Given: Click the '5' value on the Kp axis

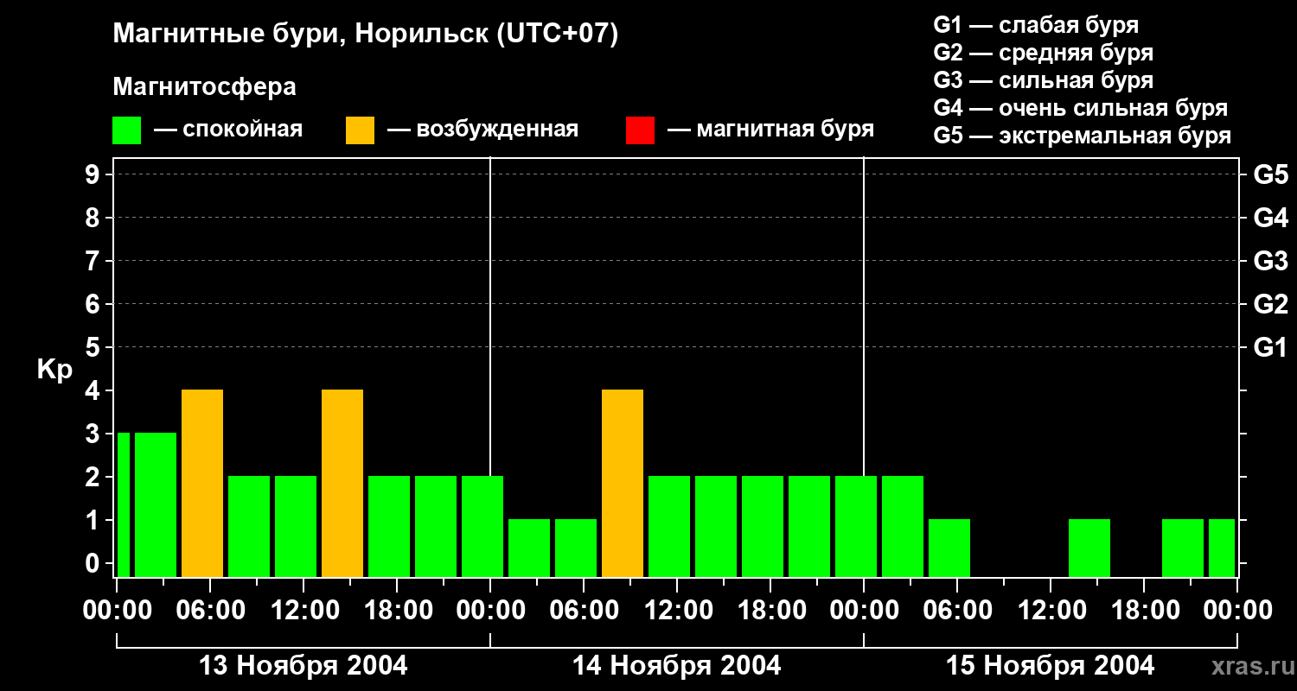Looking at the screenshot, I should tap(94, 347).
